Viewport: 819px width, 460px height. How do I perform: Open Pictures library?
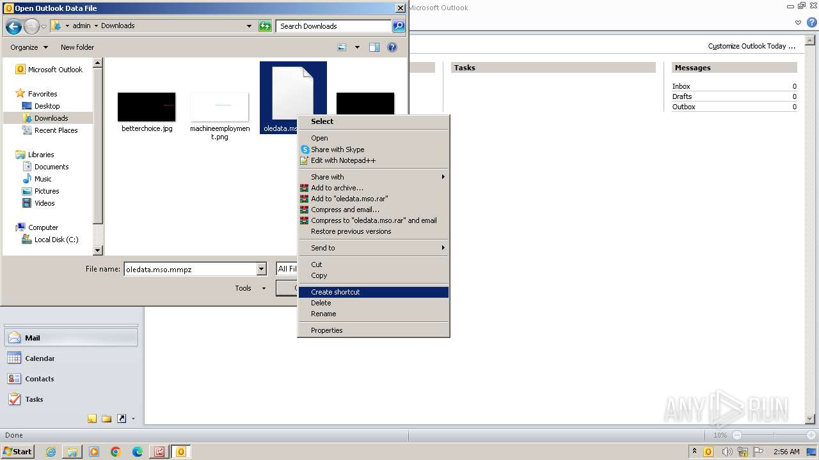[40, 191]
